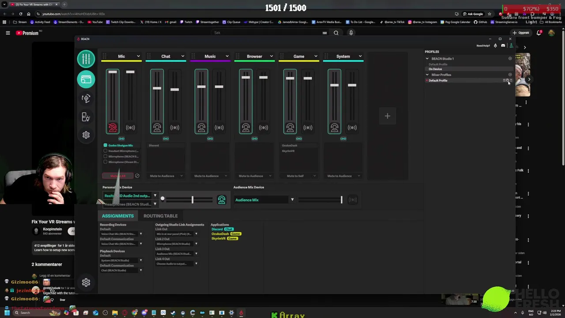565x318 pixels.
Task: Open the microphone settings icon in sidebar
Action: tap(86, 98)
